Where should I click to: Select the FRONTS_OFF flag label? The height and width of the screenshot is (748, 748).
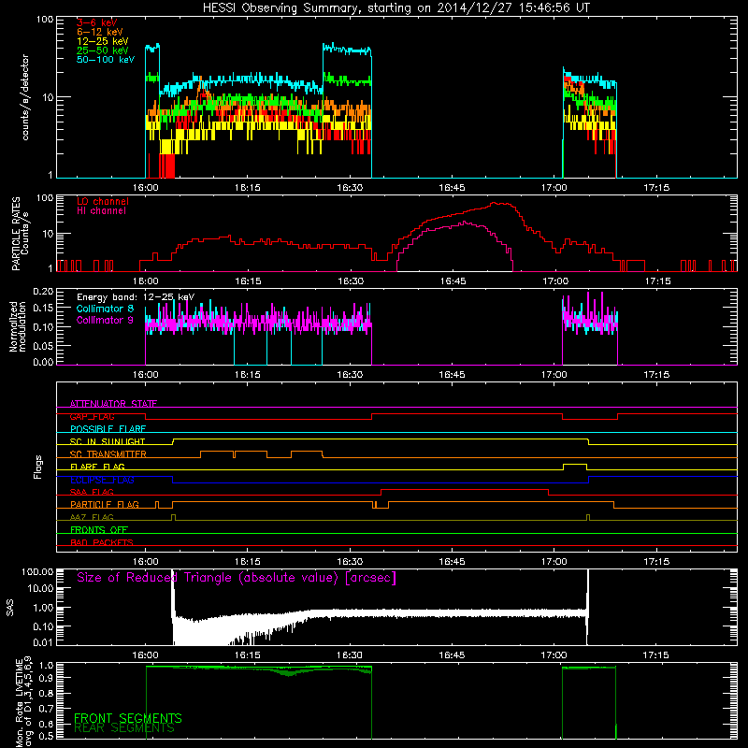99,530
